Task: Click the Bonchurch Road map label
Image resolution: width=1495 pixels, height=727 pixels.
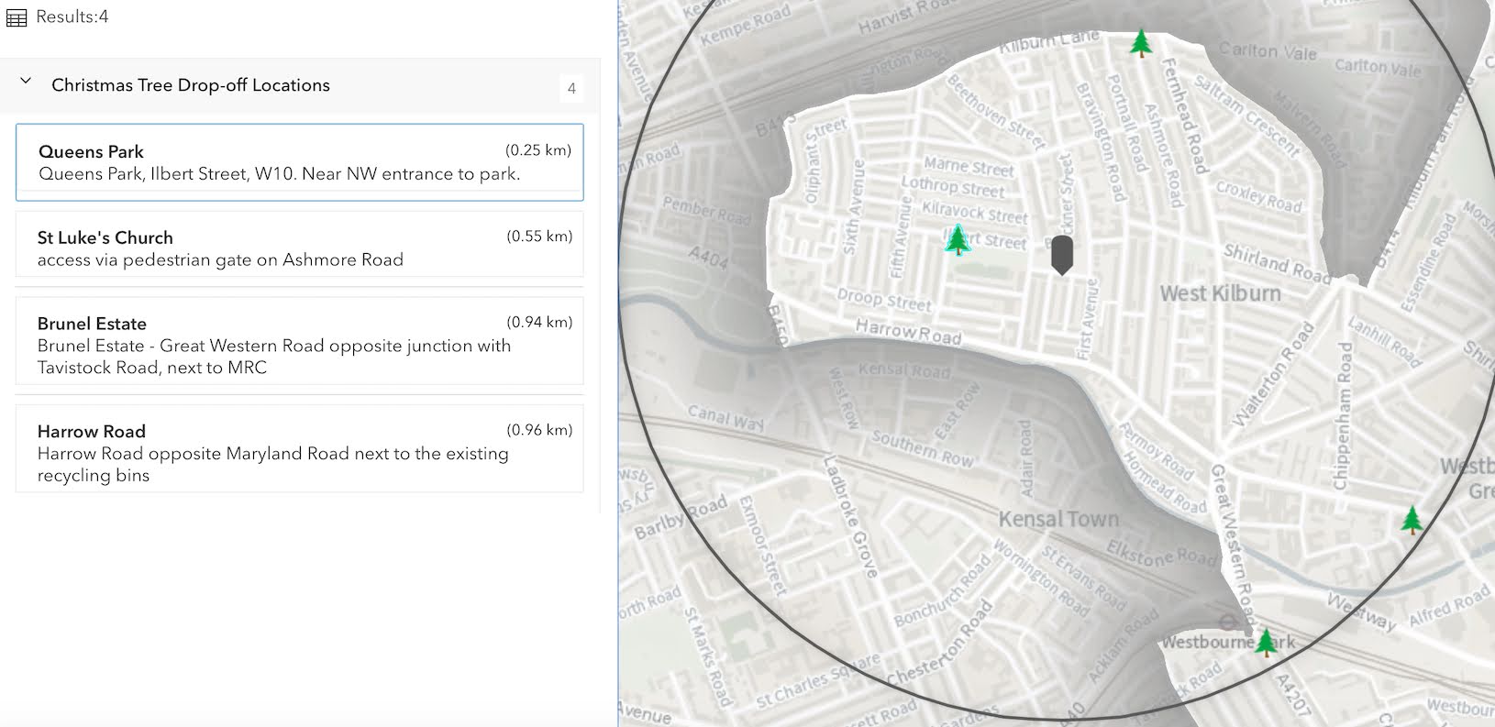Action: pos(943,589)
